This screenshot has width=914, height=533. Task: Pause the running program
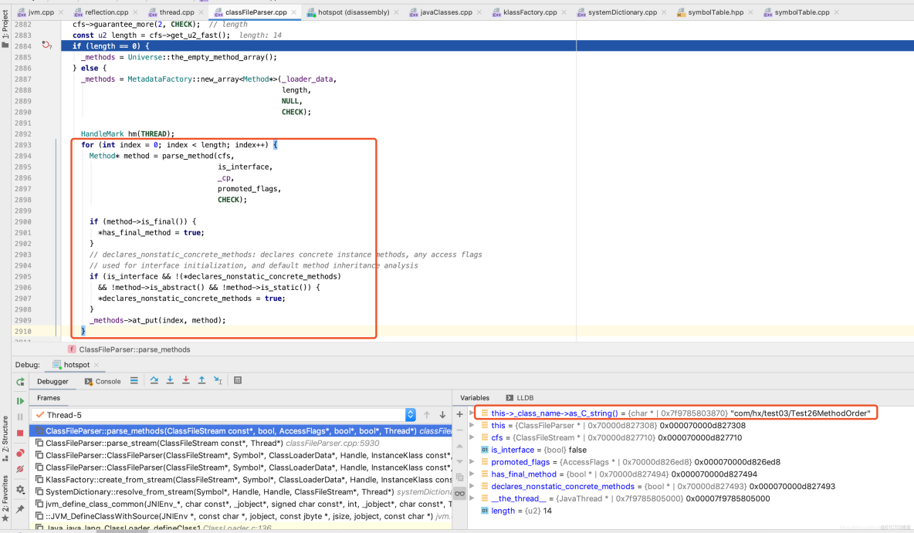coord(20,416)
